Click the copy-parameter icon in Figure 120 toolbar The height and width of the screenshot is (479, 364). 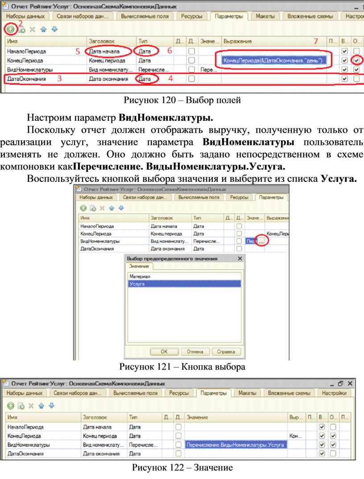tap(21, 29)
